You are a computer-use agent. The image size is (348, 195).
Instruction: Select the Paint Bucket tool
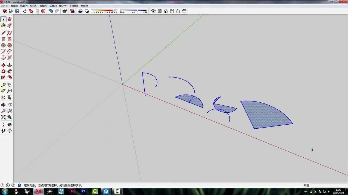[x=3, y=25]
